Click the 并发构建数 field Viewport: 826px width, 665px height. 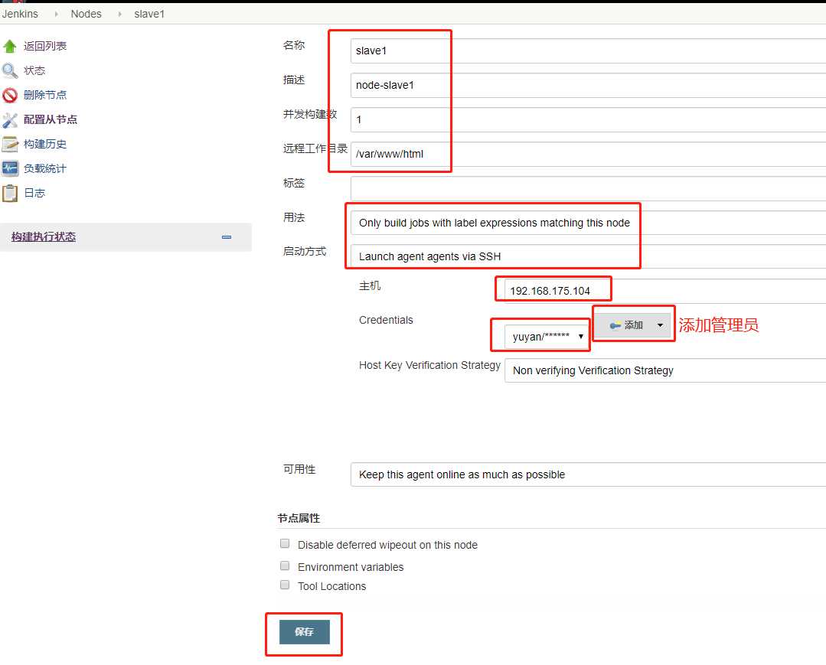[588, 119]
